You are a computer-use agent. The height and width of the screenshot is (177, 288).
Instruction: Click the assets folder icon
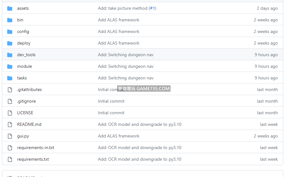pyautogui.click(x=10, y=8)
